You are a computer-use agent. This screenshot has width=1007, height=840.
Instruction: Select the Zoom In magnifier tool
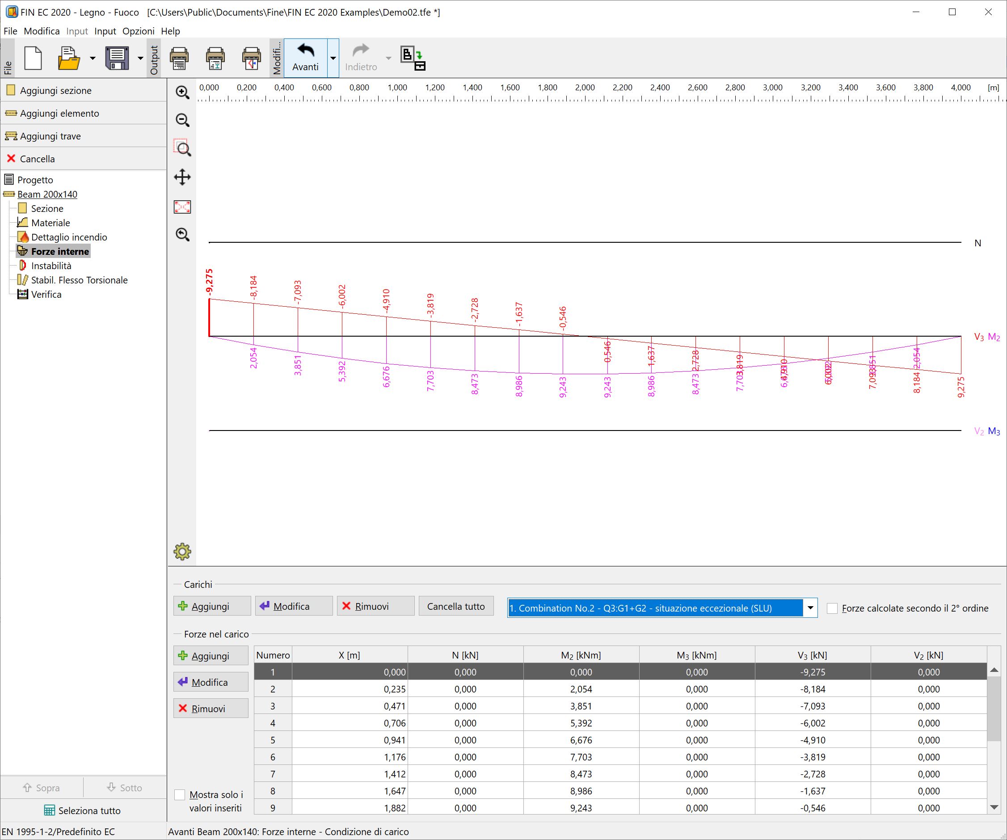(182, 93)
